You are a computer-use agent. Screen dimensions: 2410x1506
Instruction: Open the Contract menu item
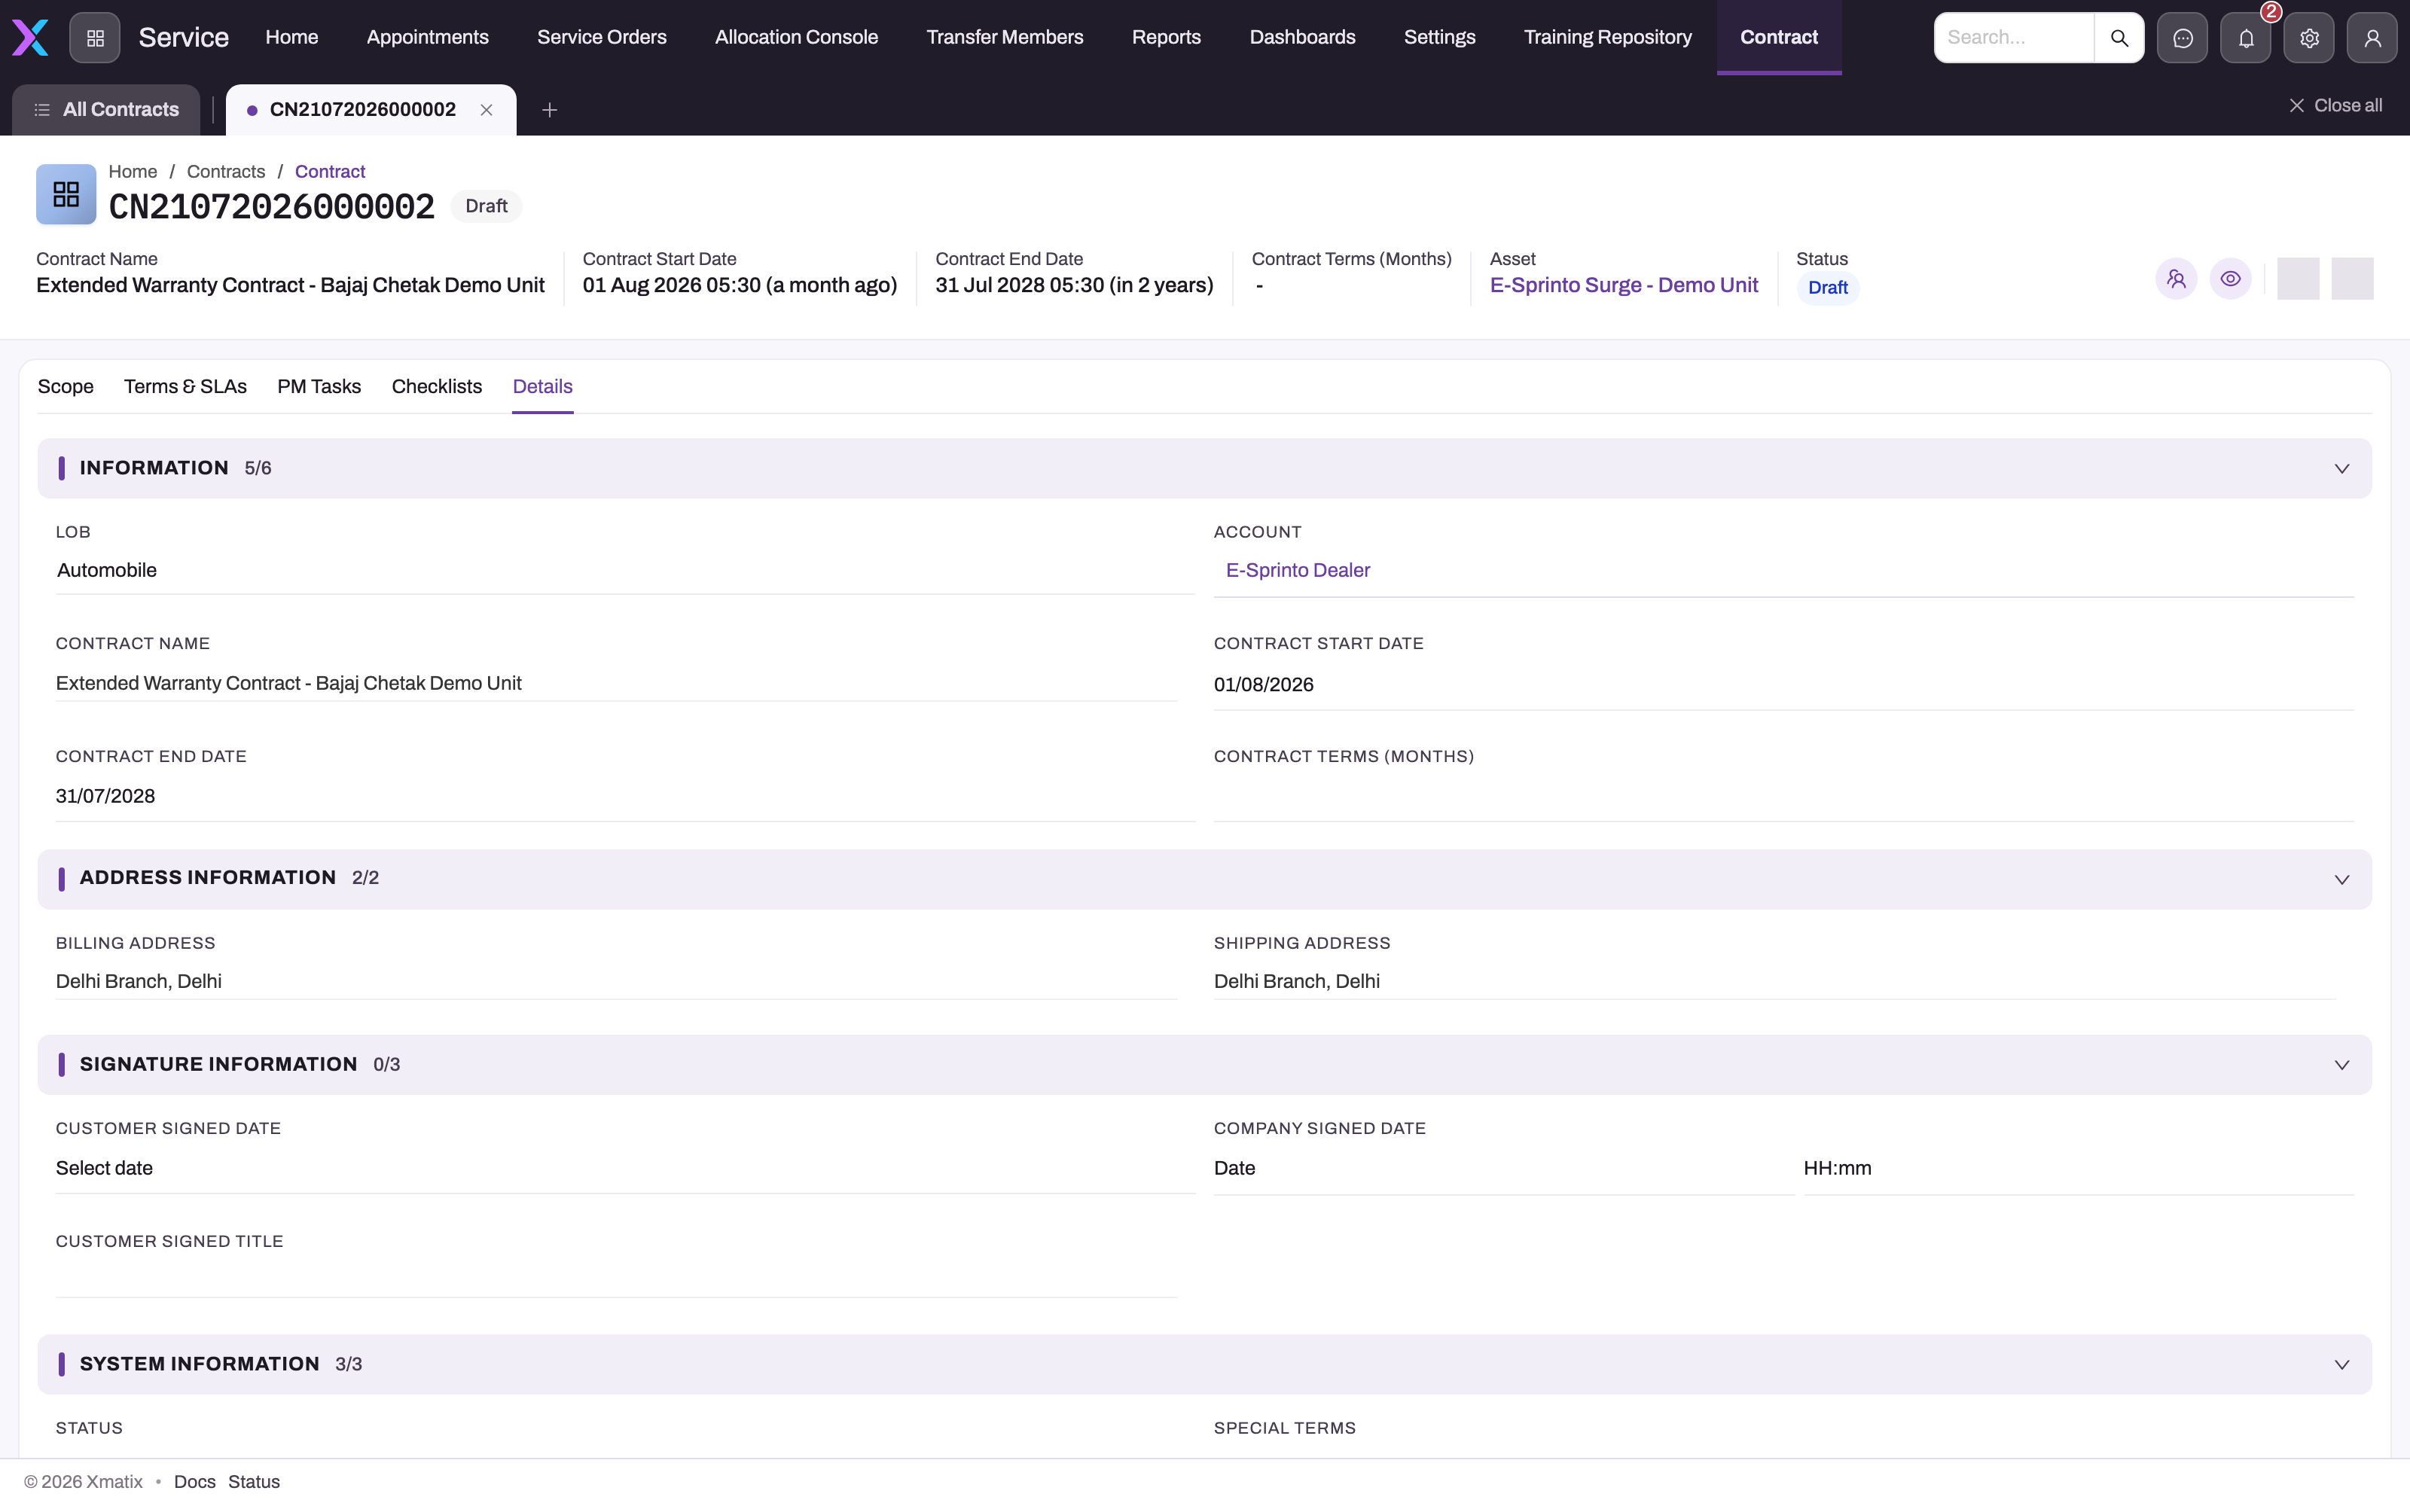pyautogui.click(x=1779, y=37)
